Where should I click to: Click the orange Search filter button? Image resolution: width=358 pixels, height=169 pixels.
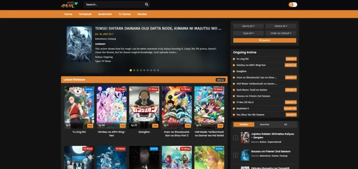[264, 40]
